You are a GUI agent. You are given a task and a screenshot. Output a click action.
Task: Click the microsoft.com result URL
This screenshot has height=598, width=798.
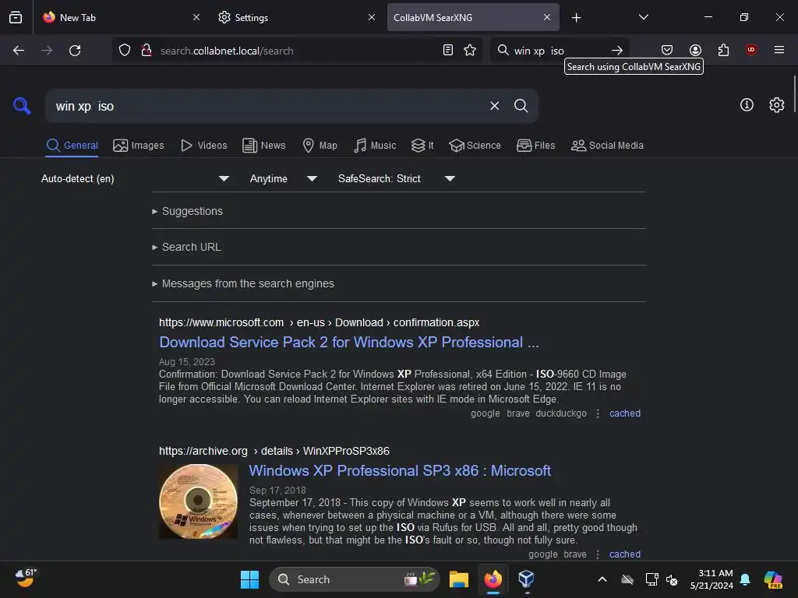(319, 322)
